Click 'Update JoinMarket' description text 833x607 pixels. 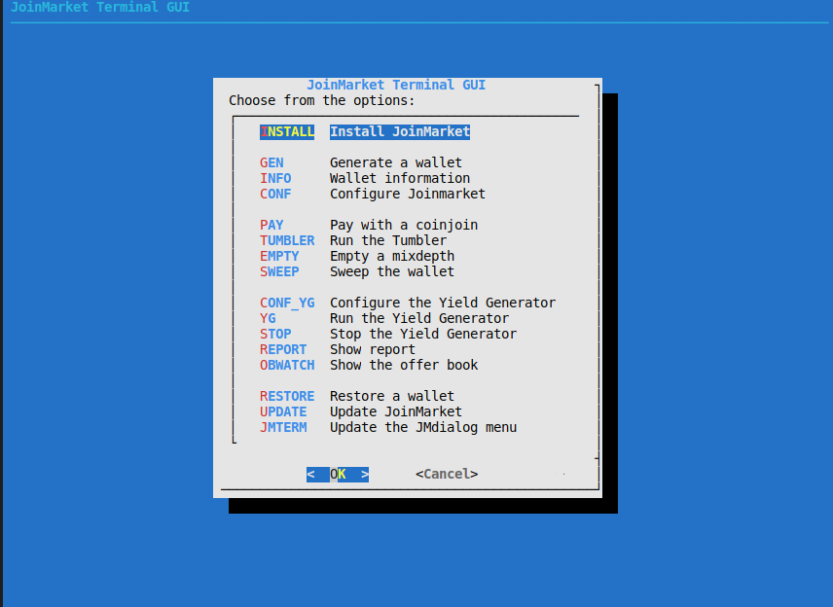[x=396, y=411]
